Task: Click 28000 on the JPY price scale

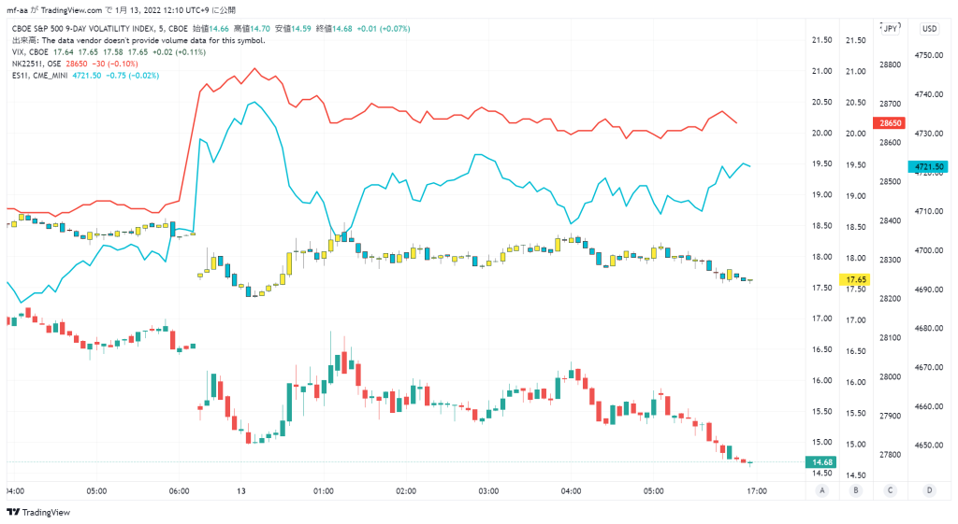Action: coord(890,377)
